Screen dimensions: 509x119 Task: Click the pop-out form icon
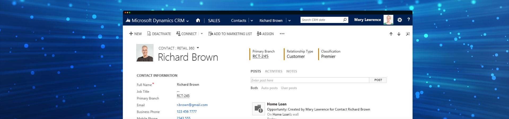(408, 34)
